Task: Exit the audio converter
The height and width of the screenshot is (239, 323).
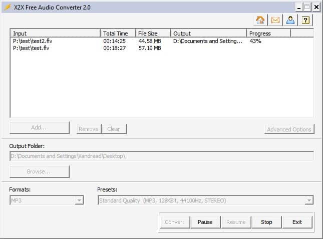Action: click(x=297, y=222)
